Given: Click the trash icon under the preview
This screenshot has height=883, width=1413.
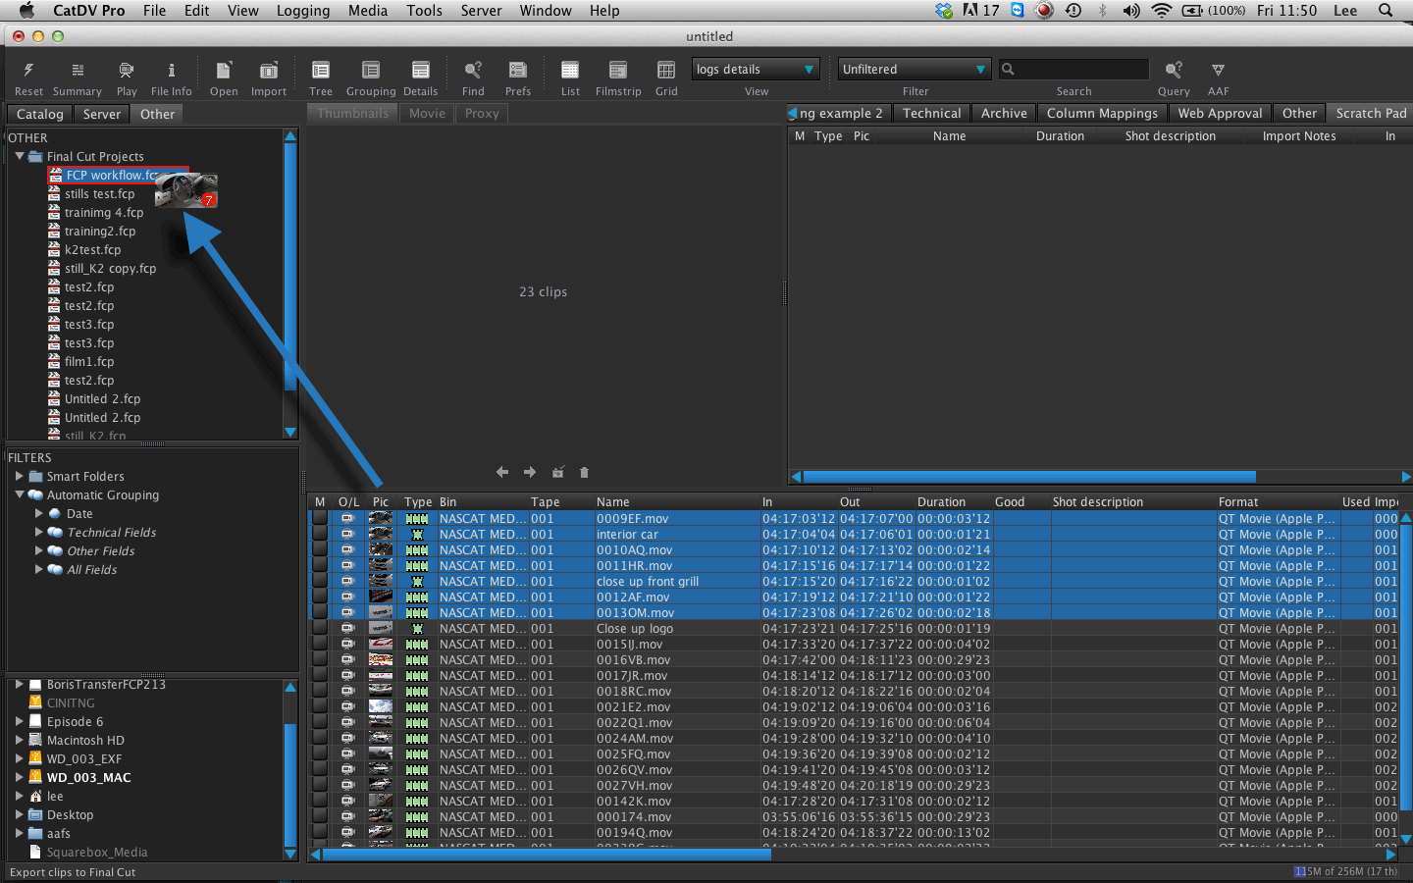Looking at the screenshot, I should point(584,473).
